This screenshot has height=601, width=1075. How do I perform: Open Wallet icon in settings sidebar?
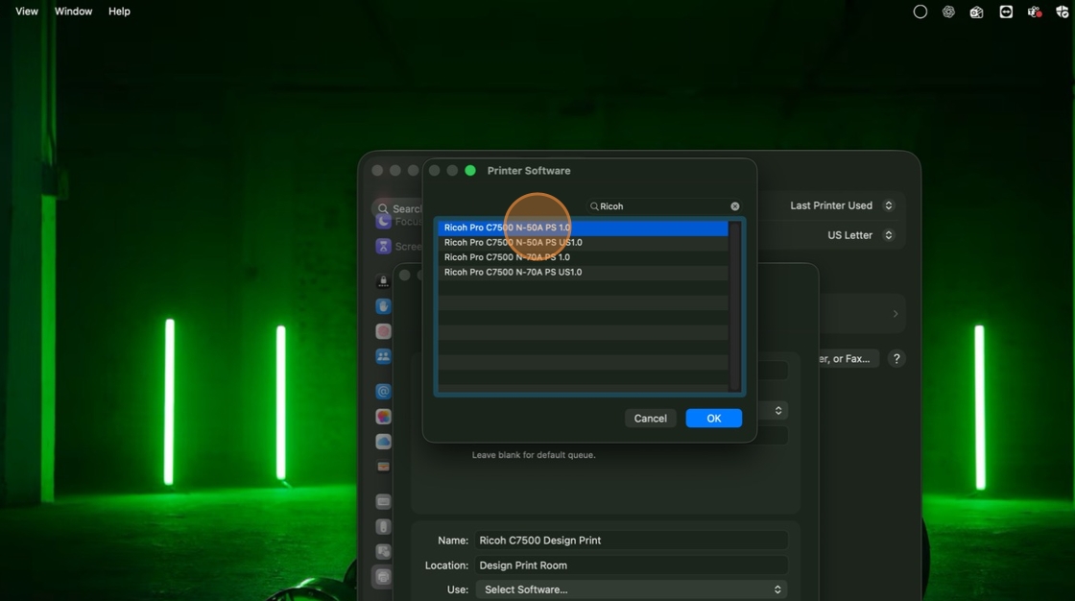[383, 467]
